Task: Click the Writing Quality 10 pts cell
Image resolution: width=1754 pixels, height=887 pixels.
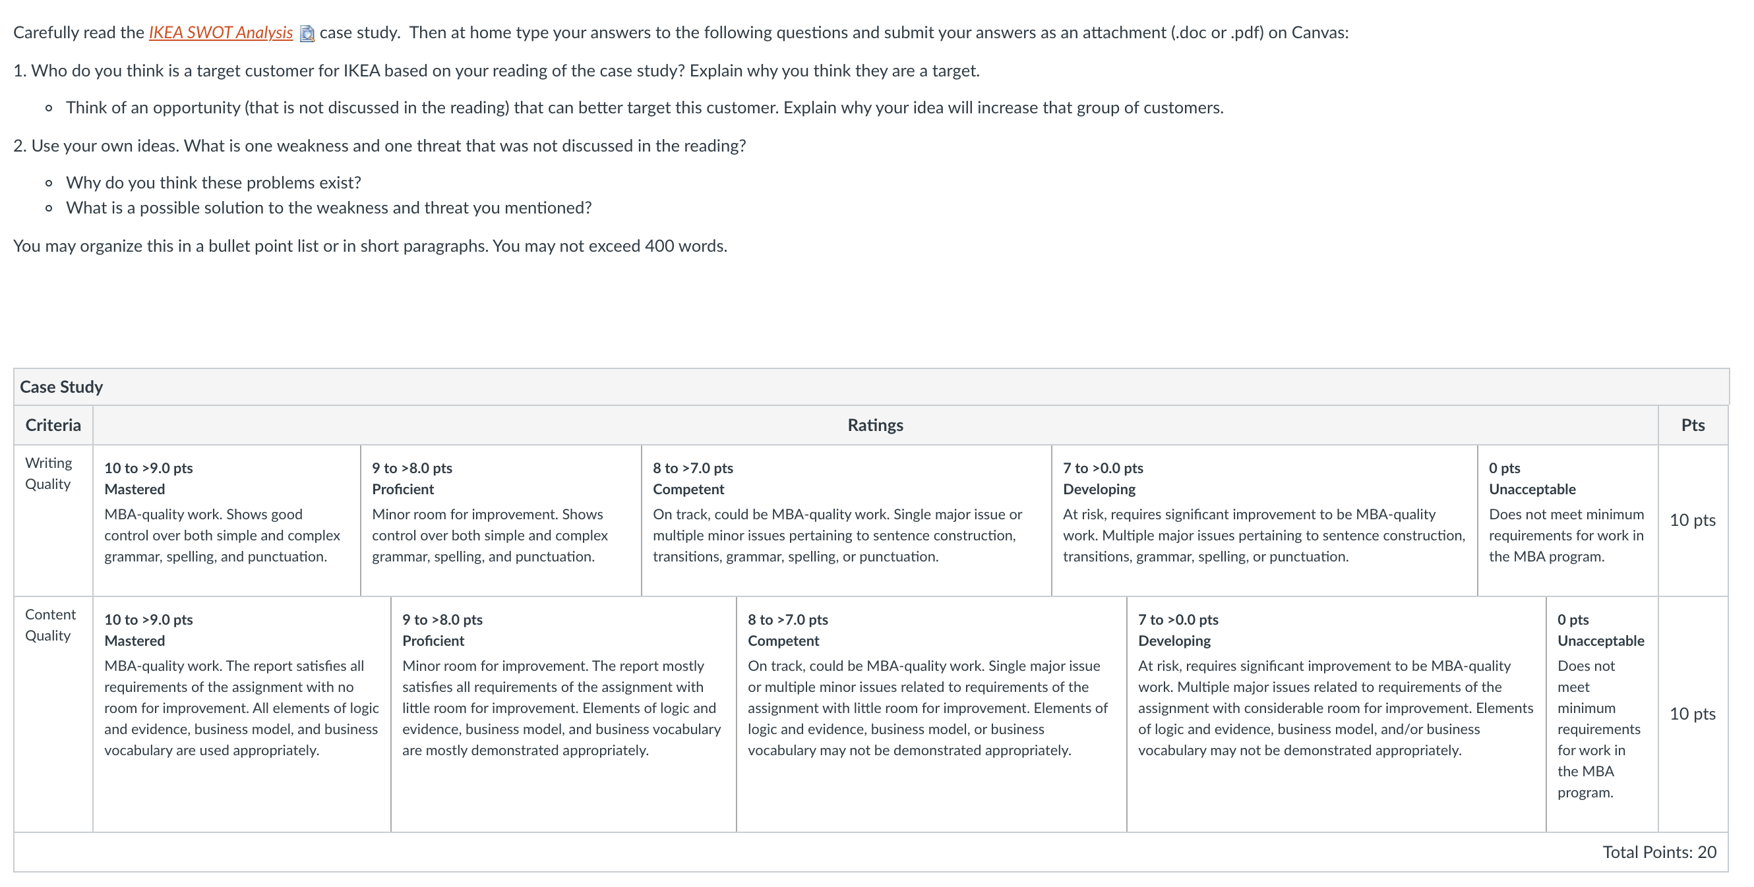Action: [1693, 521]
